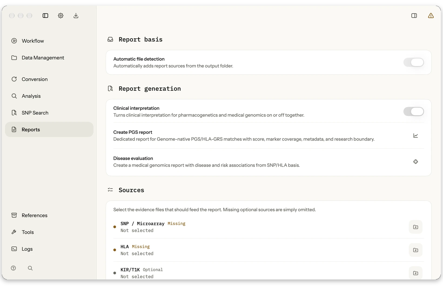The image size is (443, 290).
Task: Open References in the sidebar
Action: pos(49,215)
